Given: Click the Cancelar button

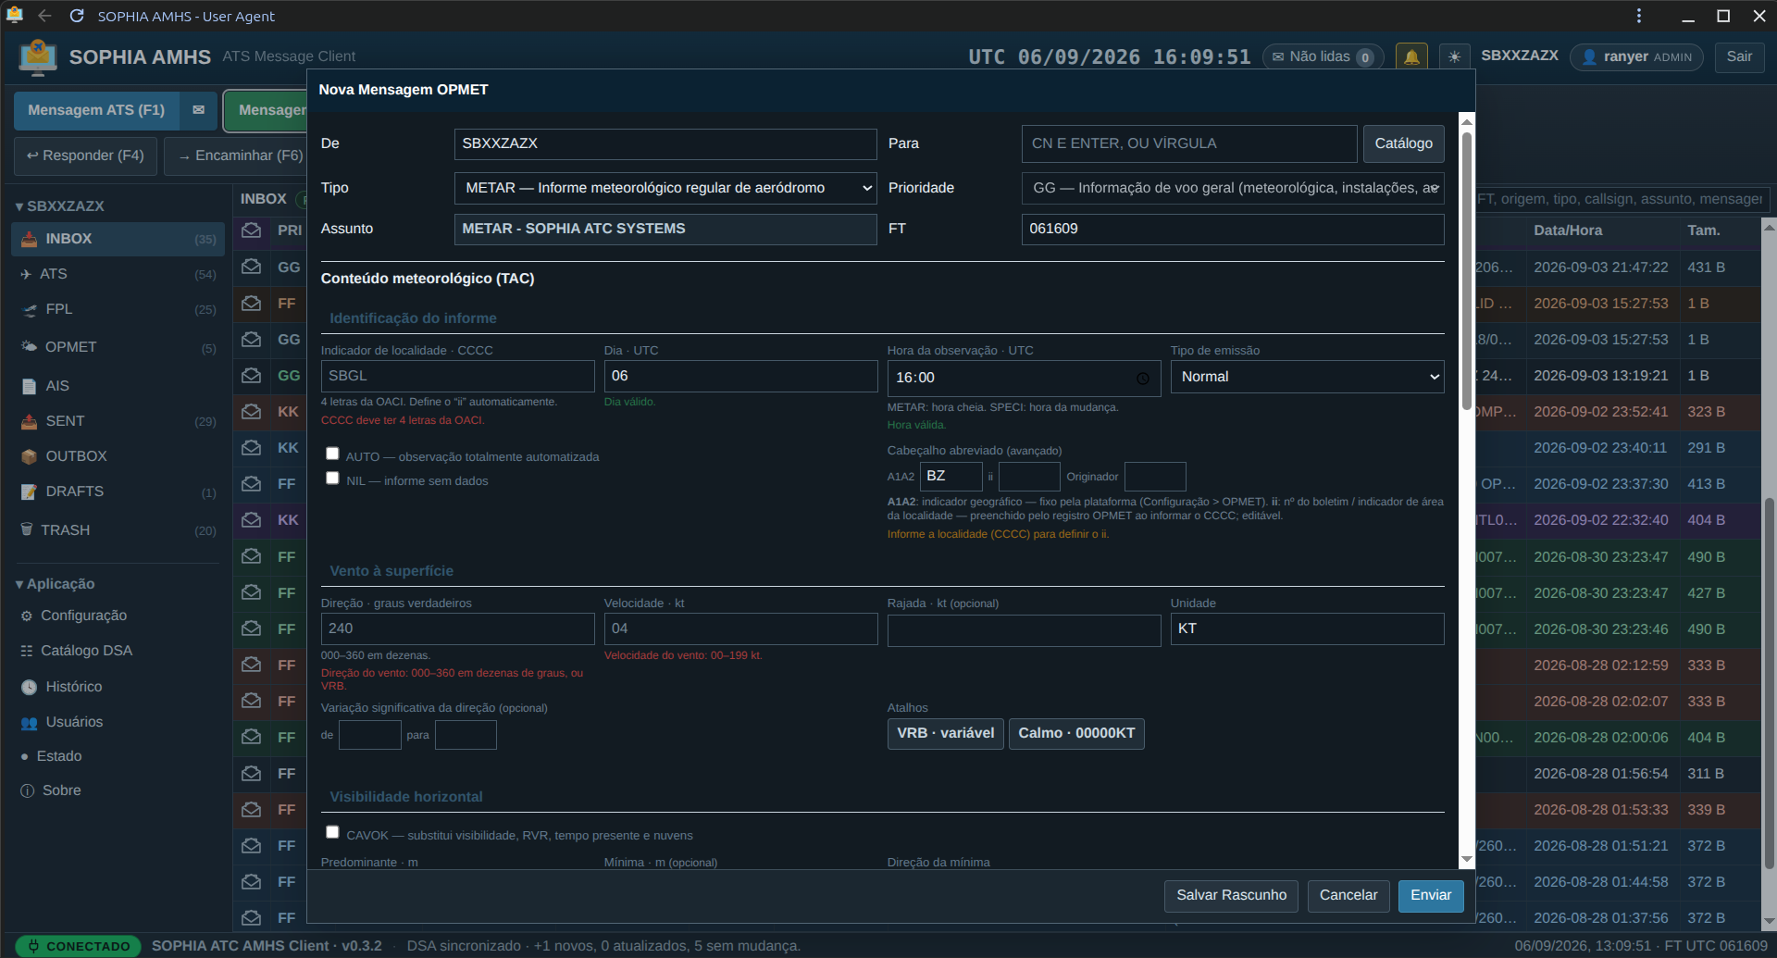Looking at the screenshot, I should (1348, 895).
